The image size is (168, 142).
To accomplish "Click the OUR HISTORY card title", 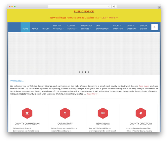I will tap(65, 124).
